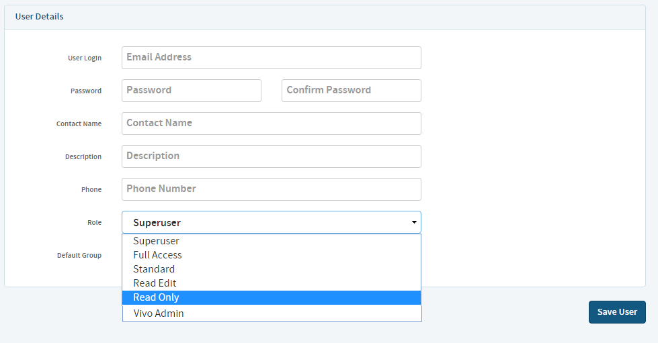Pick Vivo Admin from role options
The height and width of the screenshot is (343, 658).
(272, 313)
